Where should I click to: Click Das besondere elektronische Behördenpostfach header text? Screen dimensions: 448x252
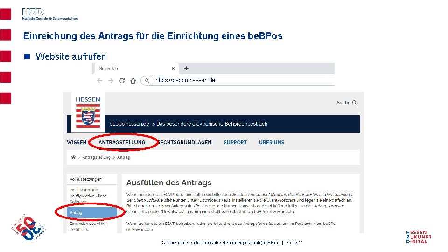(212, 124)
